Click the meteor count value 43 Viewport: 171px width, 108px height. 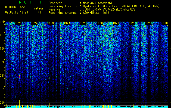click(39, 12)
